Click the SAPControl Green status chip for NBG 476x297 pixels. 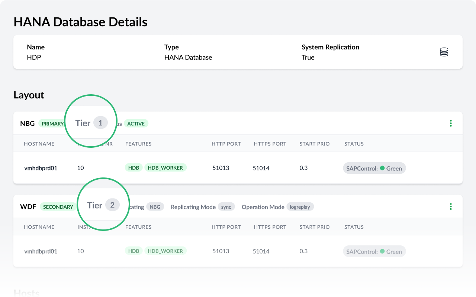tap(374, 168)
